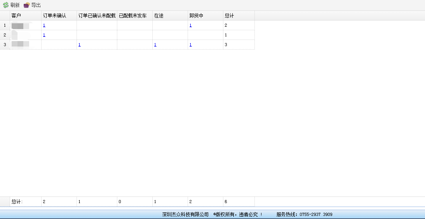The height and width of the screenshot is (219, 425).
Task: Click the green 刷新 refresh icon
Action: pos(6,5)
